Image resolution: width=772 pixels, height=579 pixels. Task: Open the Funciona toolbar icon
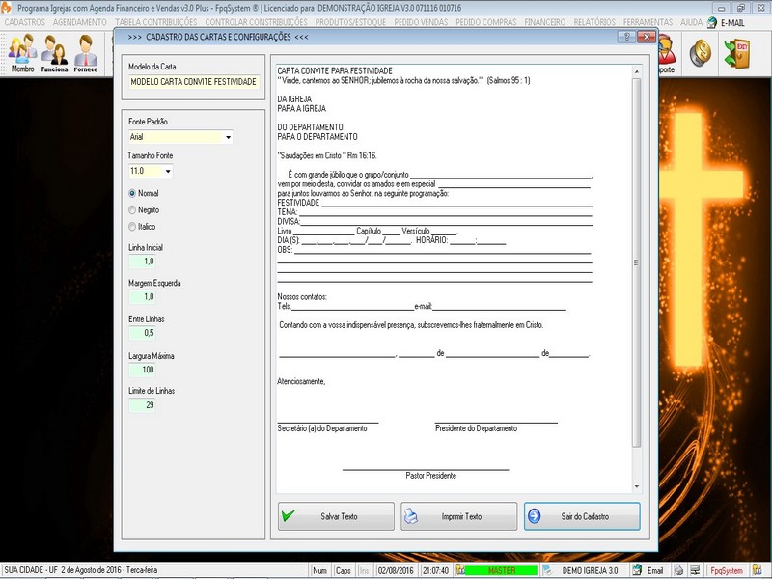[x=54, y=53]
